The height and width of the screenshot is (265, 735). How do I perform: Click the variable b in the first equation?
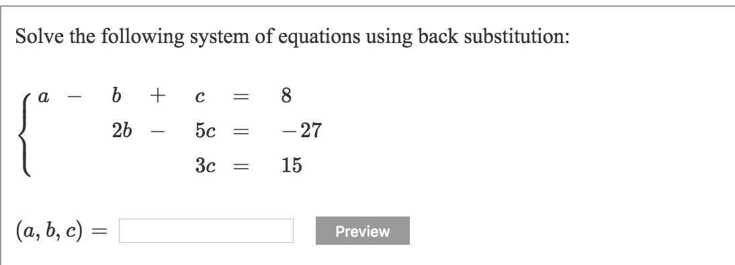click(x=117, y=96)
